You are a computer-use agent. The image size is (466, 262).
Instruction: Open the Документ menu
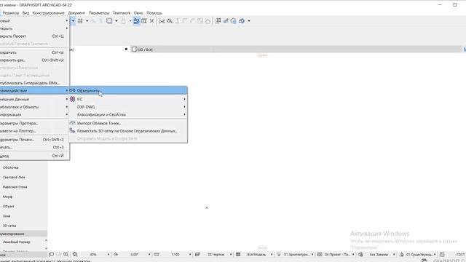[x=76, y=13]
